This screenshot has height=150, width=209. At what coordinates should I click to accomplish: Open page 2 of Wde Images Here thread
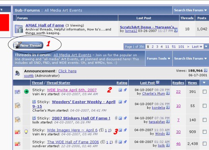pyautogui.click(x=109, y=130)
